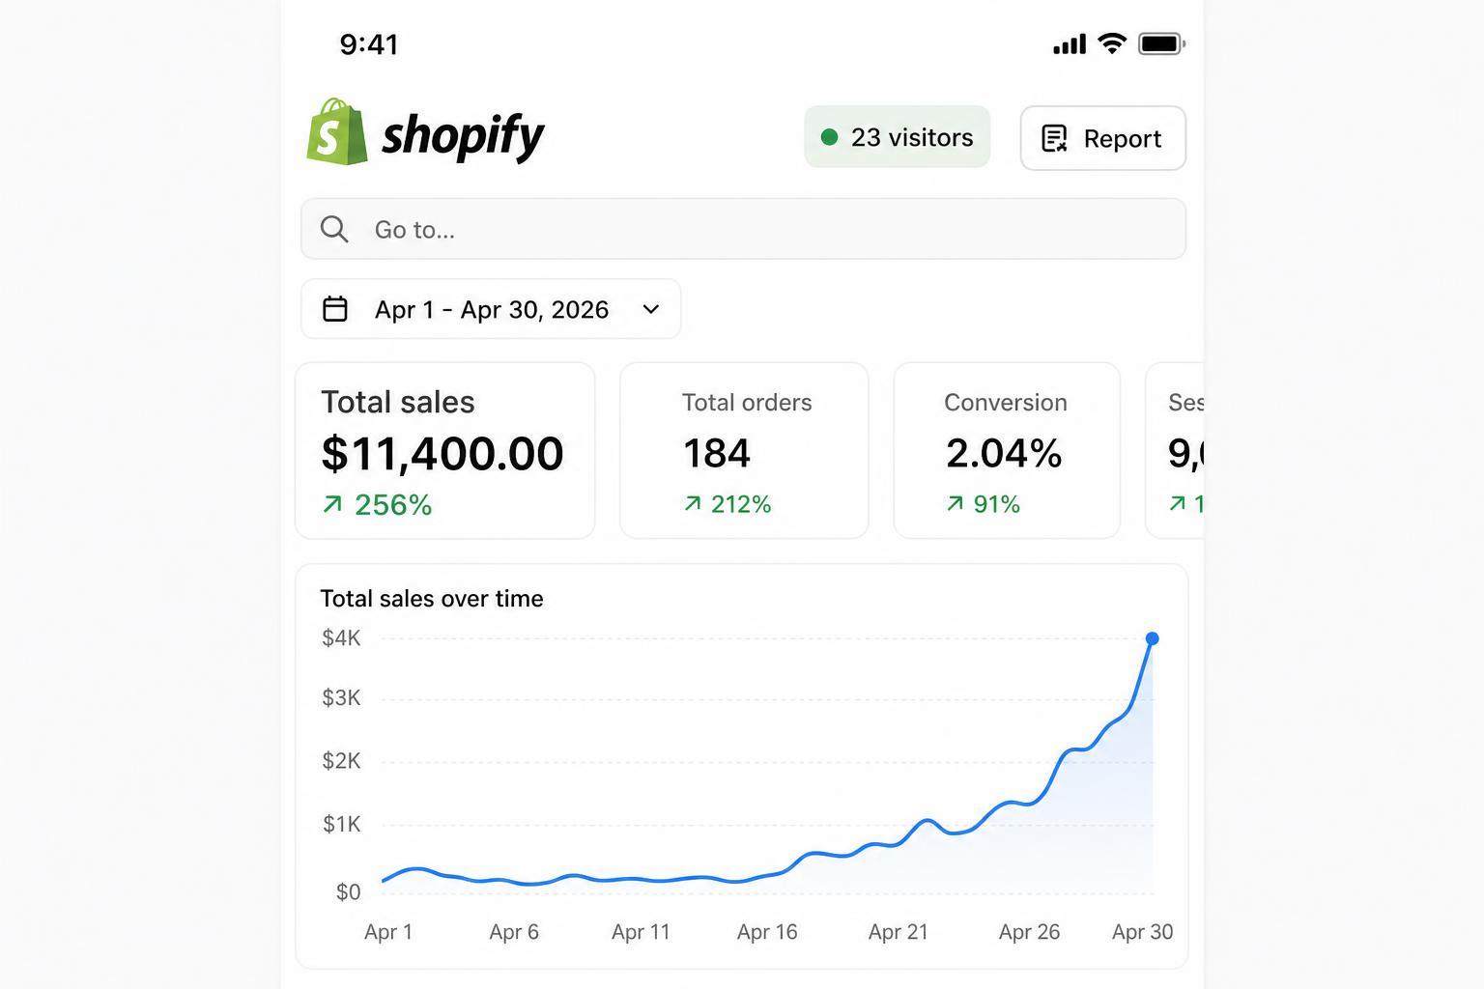
Task: Check the Wi-Fi status icon
Action: pos(1112,43)
